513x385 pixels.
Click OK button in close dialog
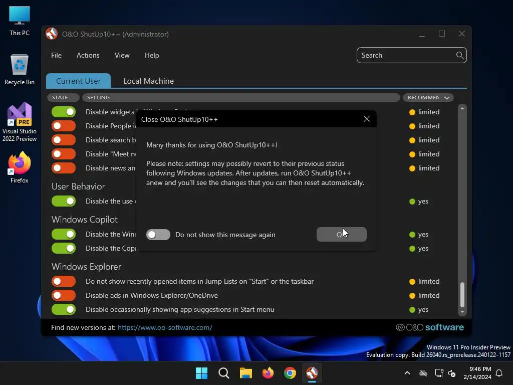[x=342, y=235]
